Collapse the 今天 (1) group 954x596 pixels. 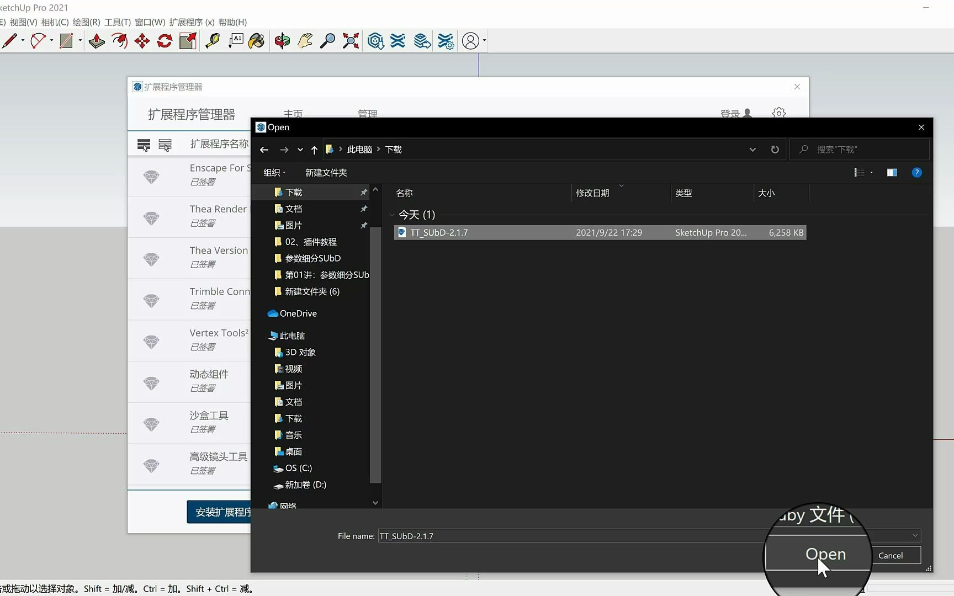coord(392,215)
